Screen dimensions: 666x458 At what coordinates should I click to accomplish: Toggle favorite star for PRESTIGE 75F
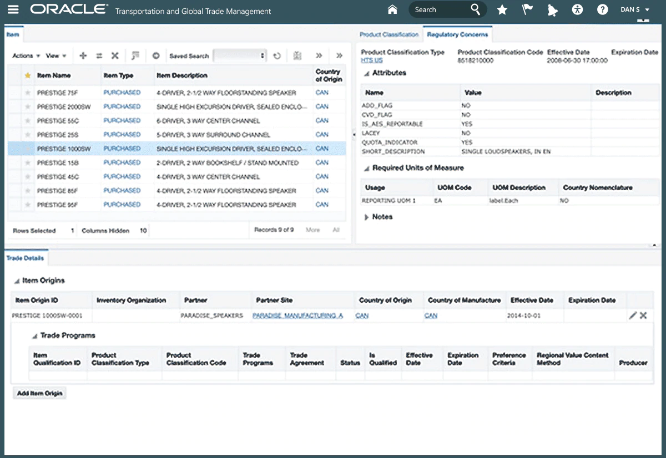point(27,93)
